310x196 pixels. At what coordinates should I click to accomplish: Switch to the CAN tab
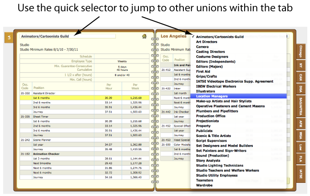[301, 77]
